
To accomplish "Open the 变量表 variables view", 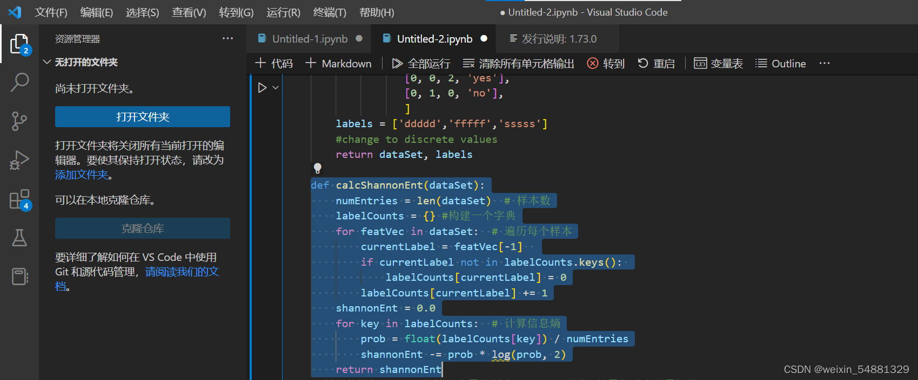I will [718, 64].
